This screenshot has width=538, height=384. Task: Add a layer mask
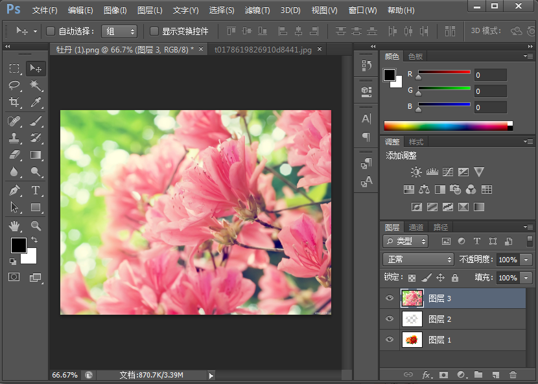443,374
